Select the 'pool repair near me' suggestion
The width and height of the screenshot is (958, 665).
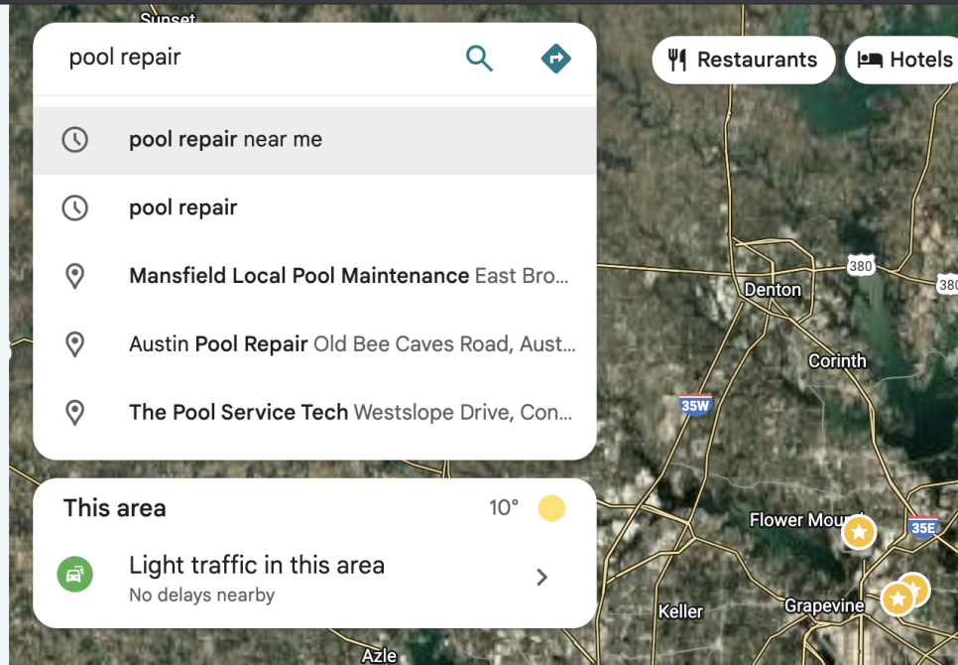(226, 140)
